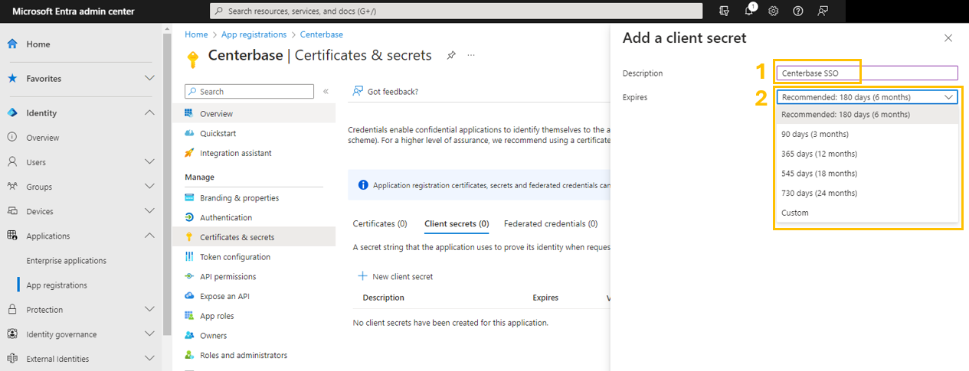Image resolution: width=969 pixels, height=371 pixels.
Task: Click the Got feedback icon
Action: coord(358,91)
